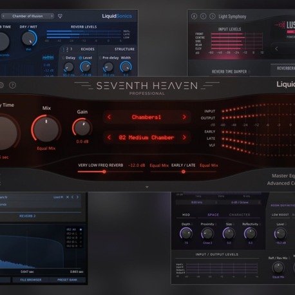Click the LiquidSonics logo in blue plugin
Screen dimensions: 295x295
tap(117, 16)
